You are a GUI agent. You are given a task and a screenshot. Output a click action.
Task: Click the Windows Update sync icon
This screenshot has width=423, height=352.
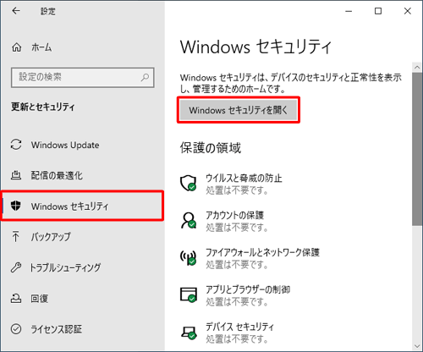point(16,145)
